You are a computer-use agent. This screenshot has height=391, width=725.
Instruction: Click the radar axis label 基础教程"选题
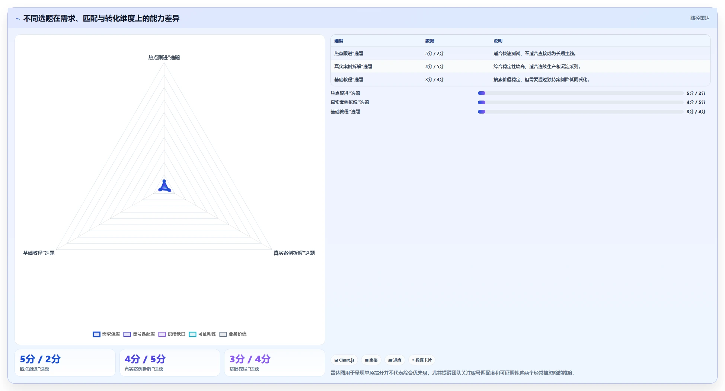click(x=39, y=253)
